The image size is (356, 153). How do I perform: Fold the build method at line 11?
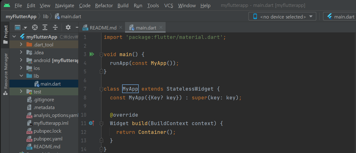coord(101,124)
